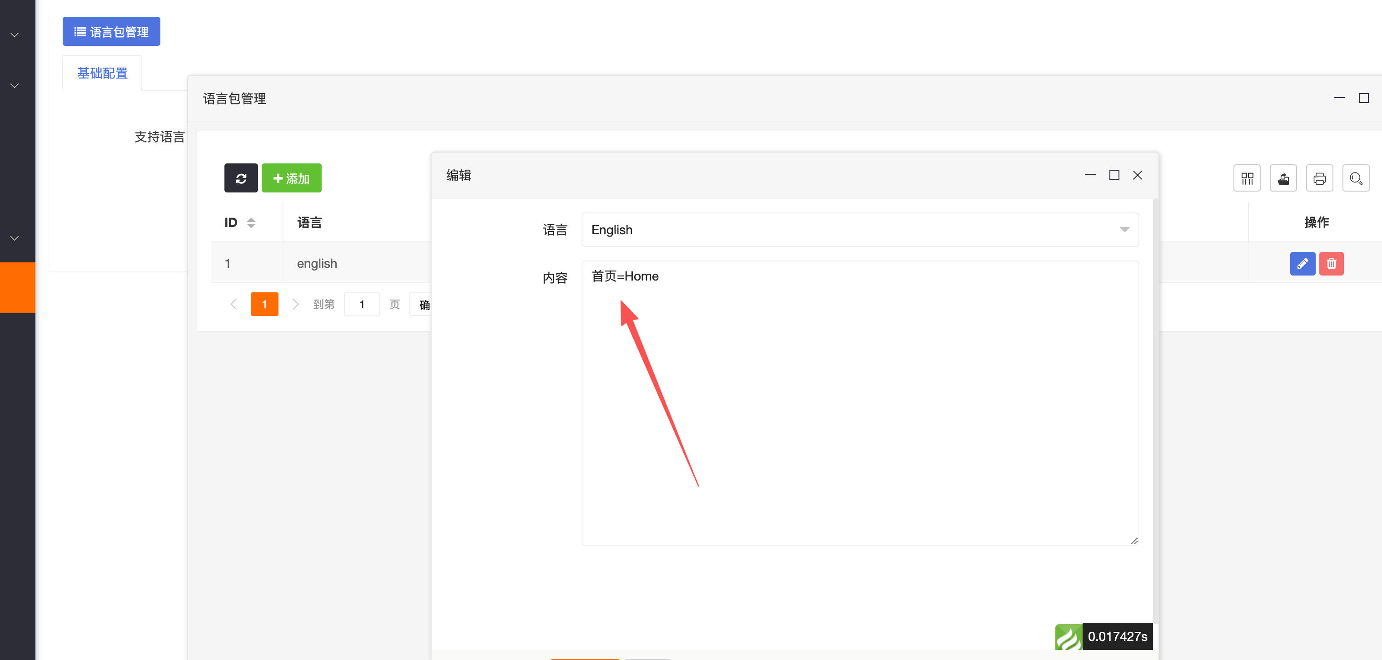Open the table search magnifier icon

coord(1356,178)
